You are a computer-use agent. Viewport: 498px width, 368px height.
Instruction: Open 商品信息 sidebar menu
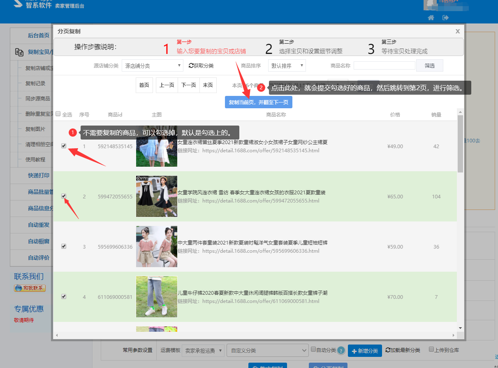click(x=40, y=208)
